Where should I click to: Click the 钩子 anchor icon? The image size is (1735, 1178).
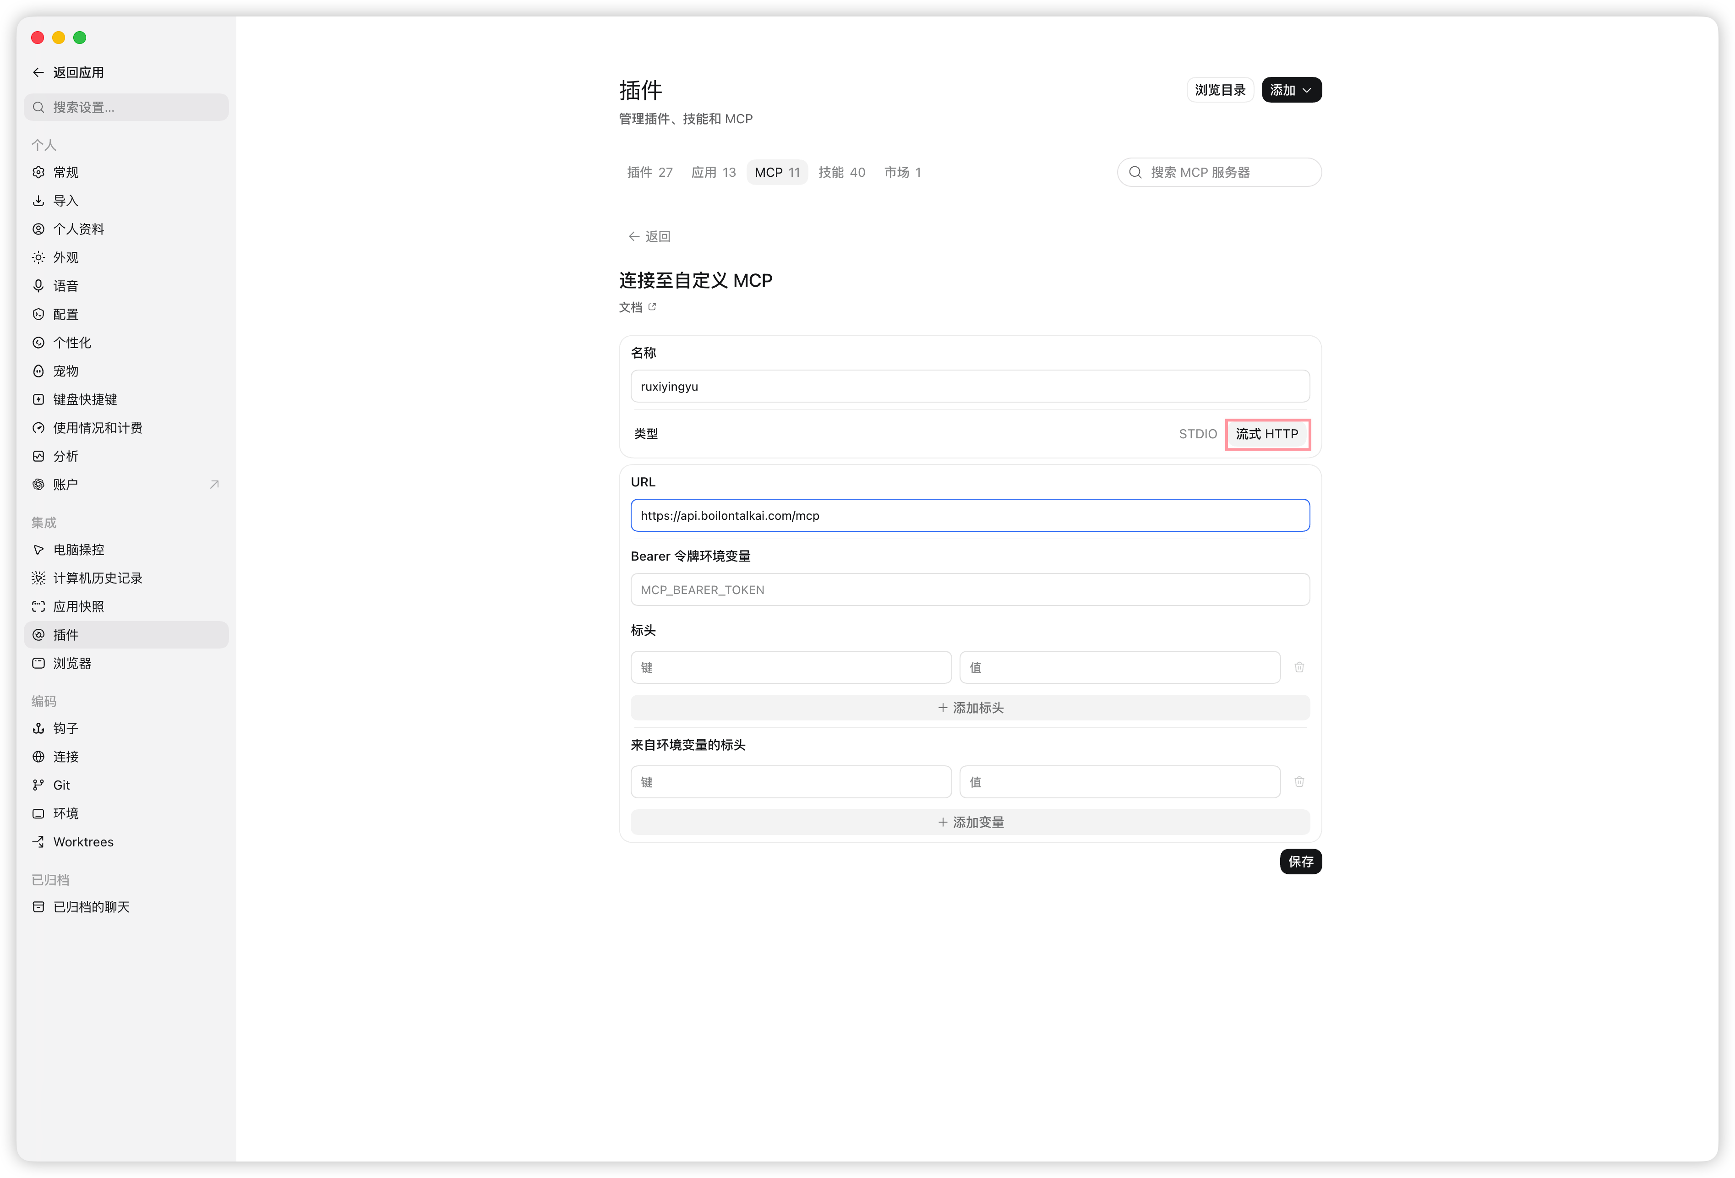pos(38,728)
